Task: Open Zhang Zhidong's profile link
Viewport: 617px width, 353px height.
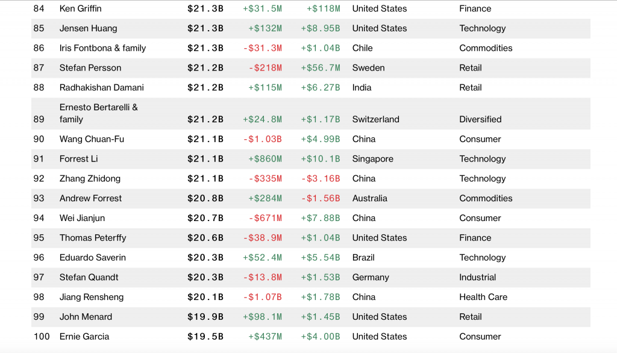Action: click(90, 179)
